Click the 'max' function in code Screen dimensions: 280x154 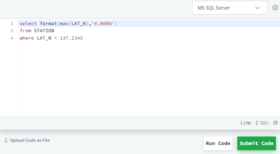64,23
